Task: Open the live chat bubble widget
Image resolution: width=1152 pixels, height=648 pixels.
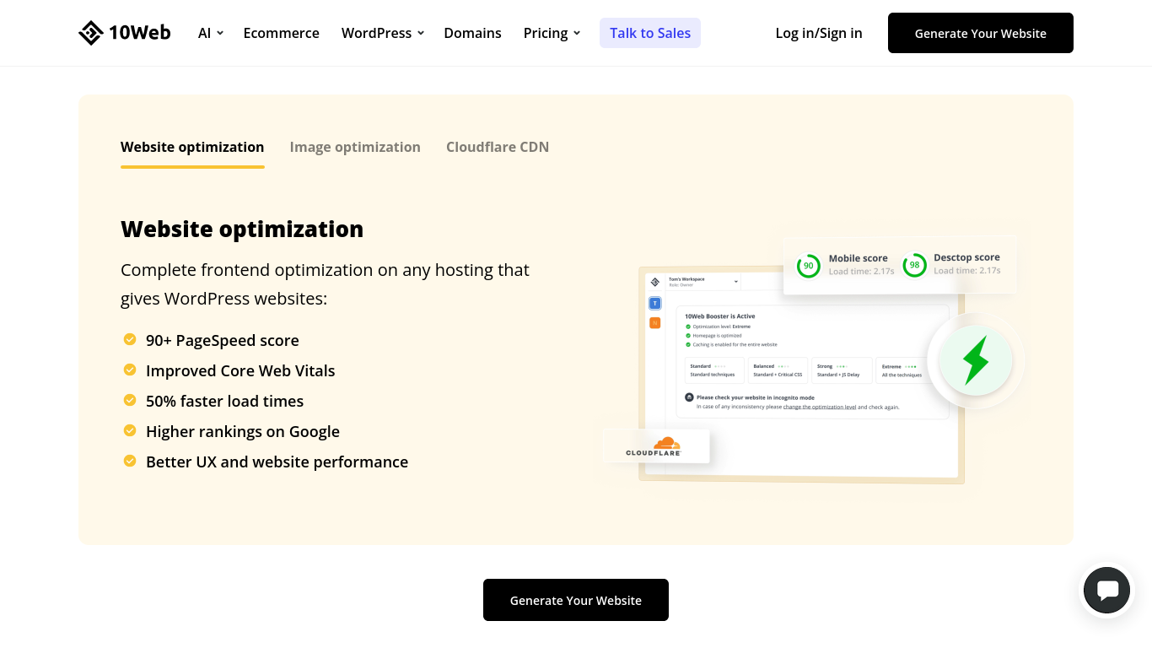Action: pyautogui.click(x=1106, y=591)
